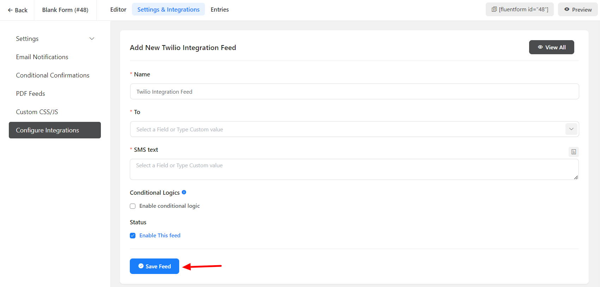The width and height of the screenshot is (600, 287).
Task: Select the Settings & Integrations tab
Action: pos(168,10)
